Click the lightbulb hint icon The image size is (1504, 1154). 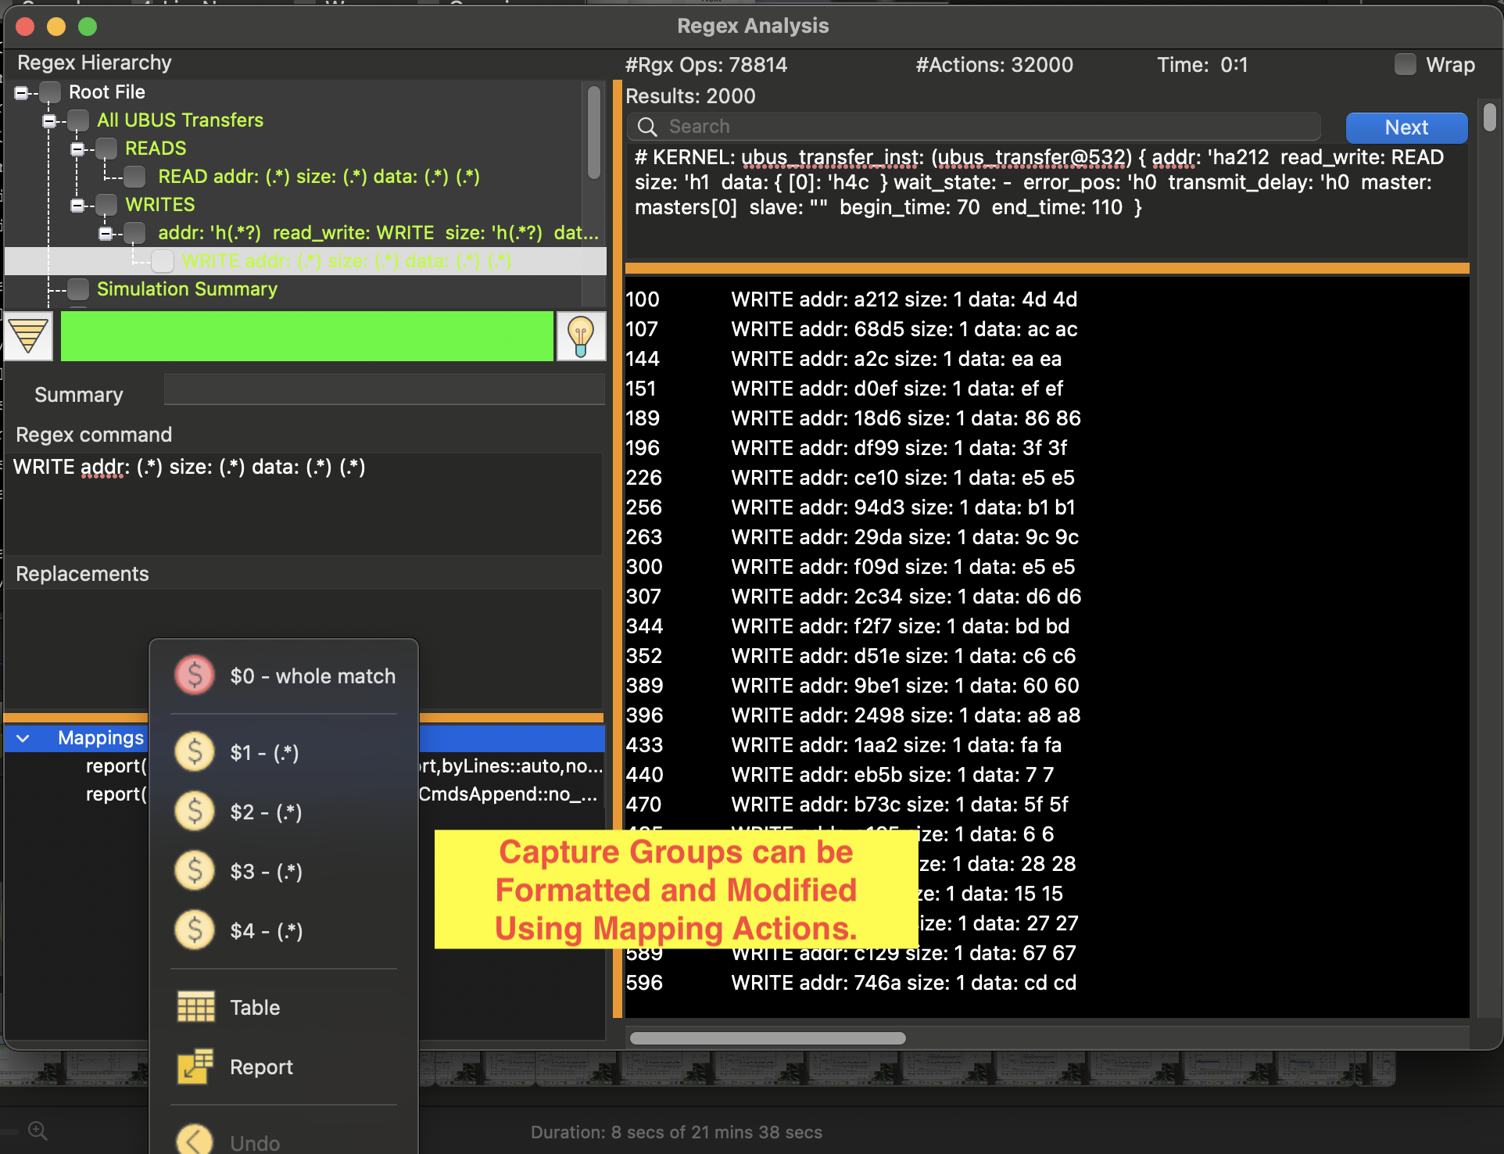click(581, 336)
